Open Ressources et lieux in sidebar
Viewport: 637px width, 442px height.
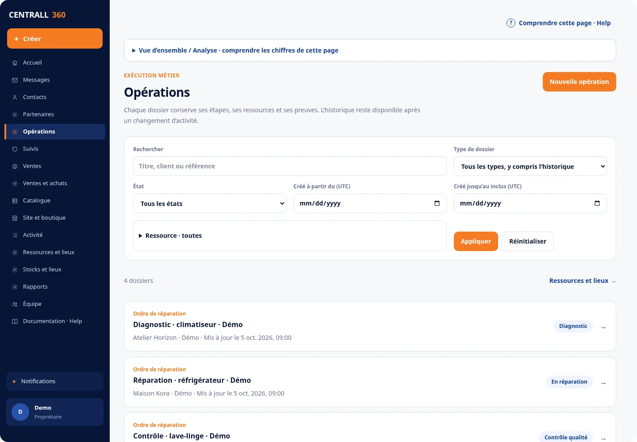(55, 252)
